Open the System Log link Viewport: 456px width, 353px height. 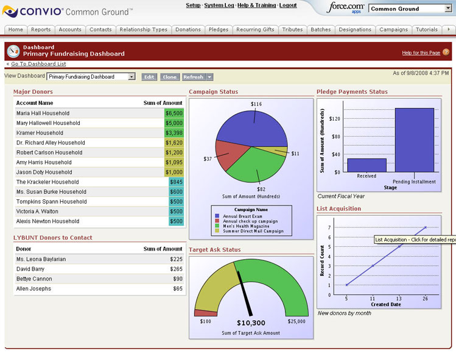point(219,5)
